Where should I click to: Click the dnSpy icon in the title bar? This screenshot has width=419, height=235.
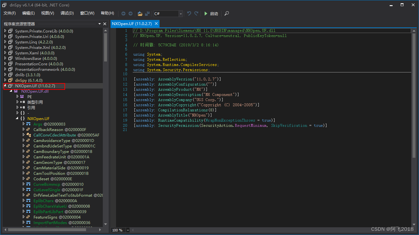(x=4, y=5)
